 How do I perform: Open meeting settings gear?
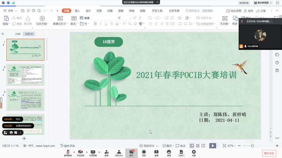(194, 152)
